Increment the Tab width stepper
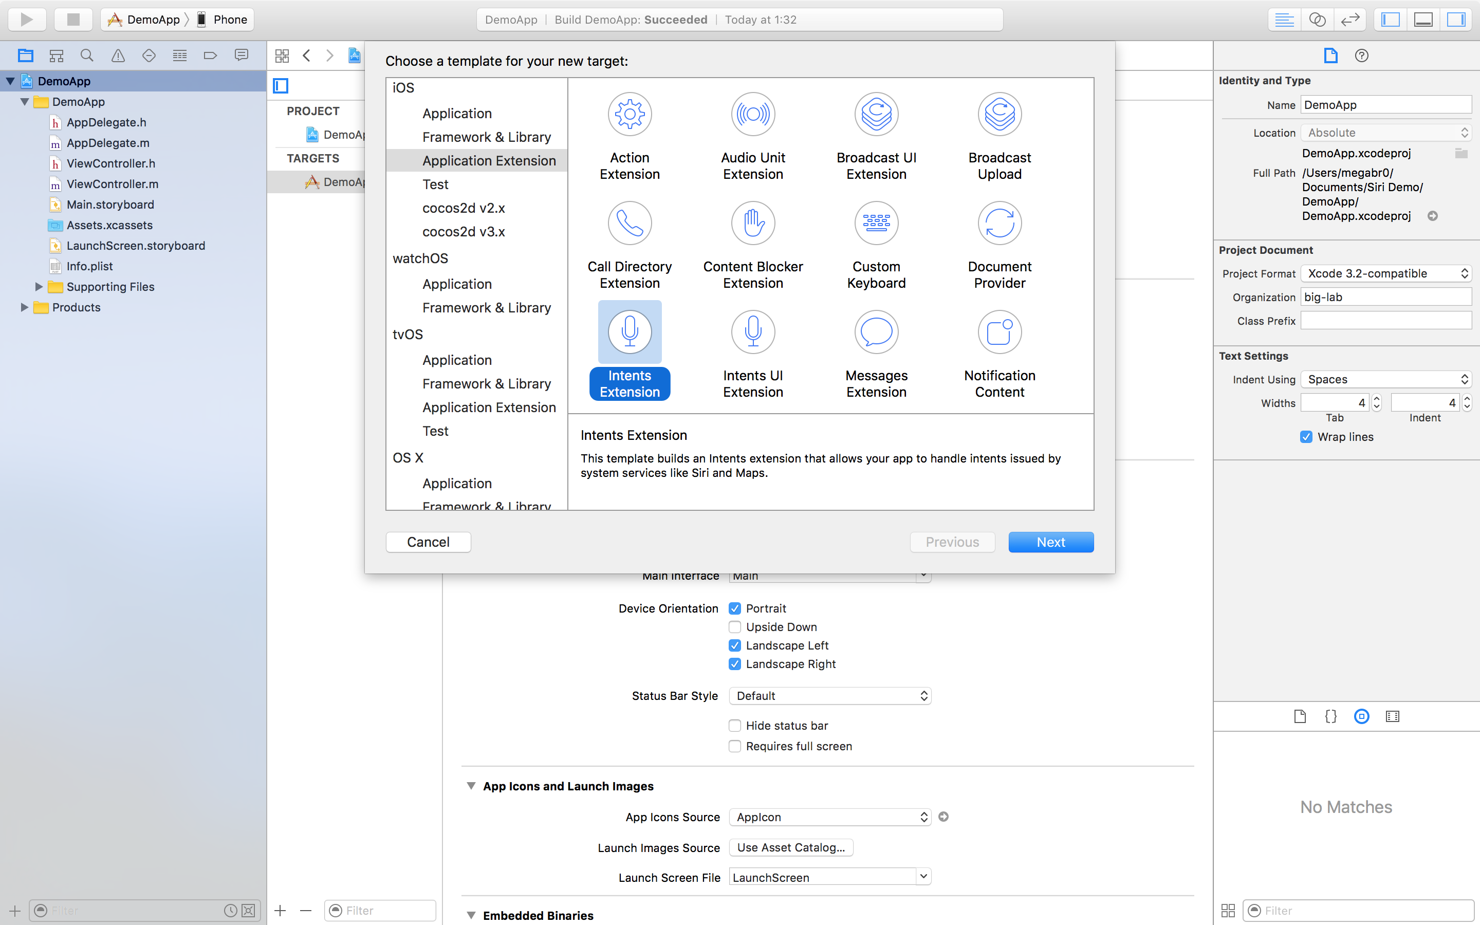This screenshot has width=1480, height=925. point(1377,398)
